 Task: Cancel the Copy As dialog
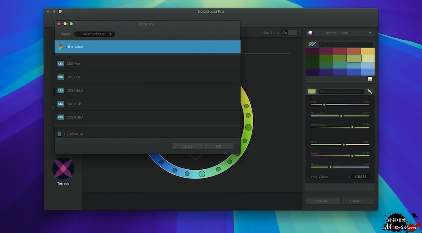188,146
